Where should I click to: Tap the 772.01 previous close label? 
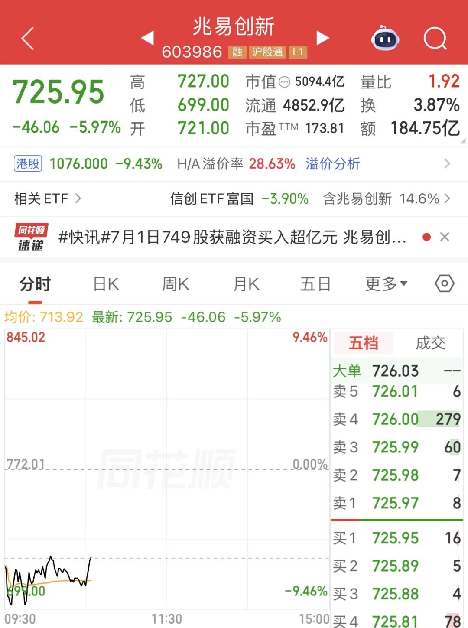(x=26, y=464)
